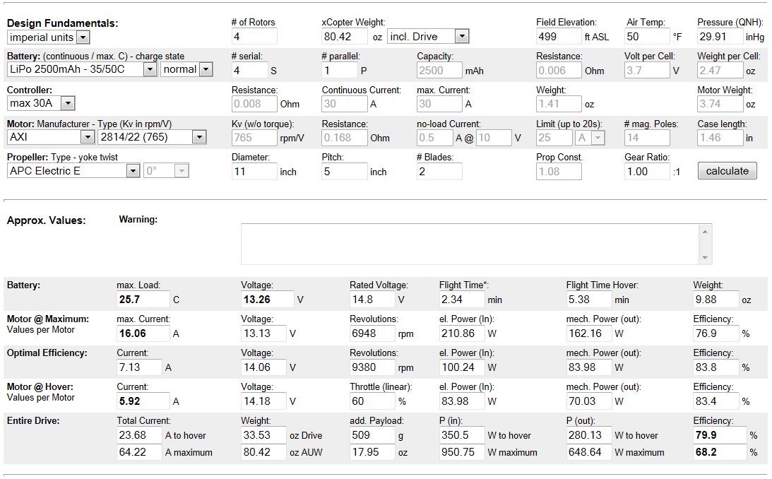Click the Warning box scrollbar down arrow
The width and height of the screenshot is (772, 479).
[704, 258]
